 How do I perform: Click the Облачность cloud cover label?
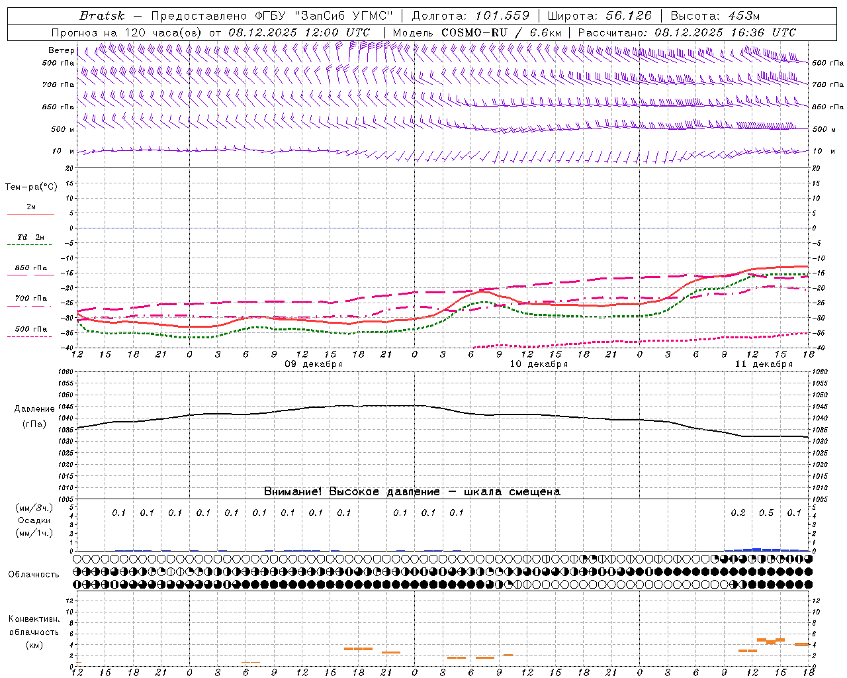click(34, 574)
